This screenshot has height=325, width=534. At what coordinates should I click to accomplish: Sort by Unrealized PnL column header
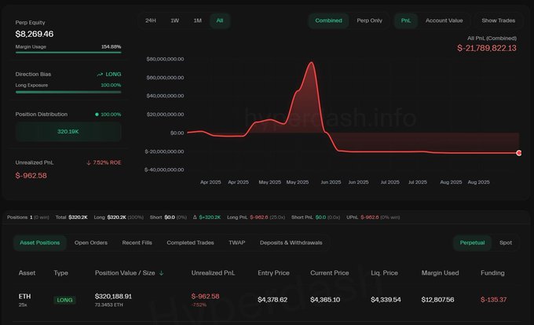point(213,273)
